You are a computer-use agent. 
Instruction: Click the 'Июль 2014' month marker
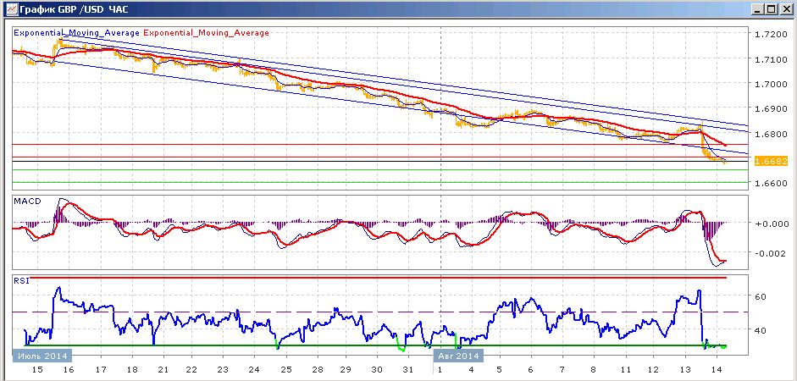(42, 355)
